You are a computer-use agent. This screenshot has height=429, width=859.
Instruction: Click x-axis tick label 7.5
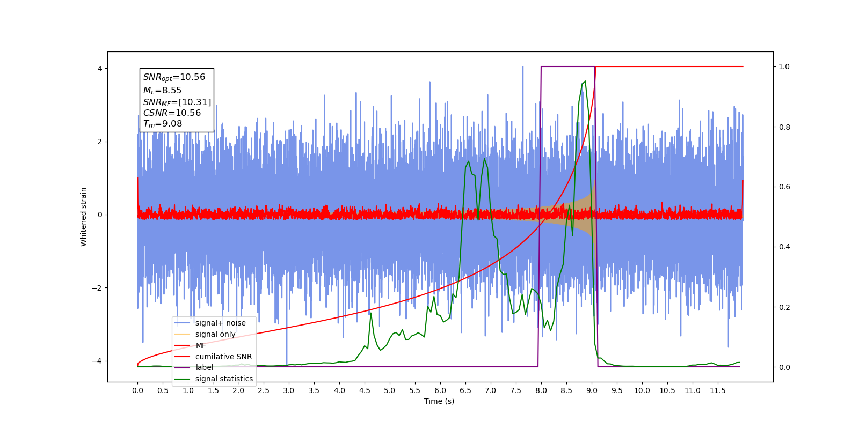(x=516, y=390)
